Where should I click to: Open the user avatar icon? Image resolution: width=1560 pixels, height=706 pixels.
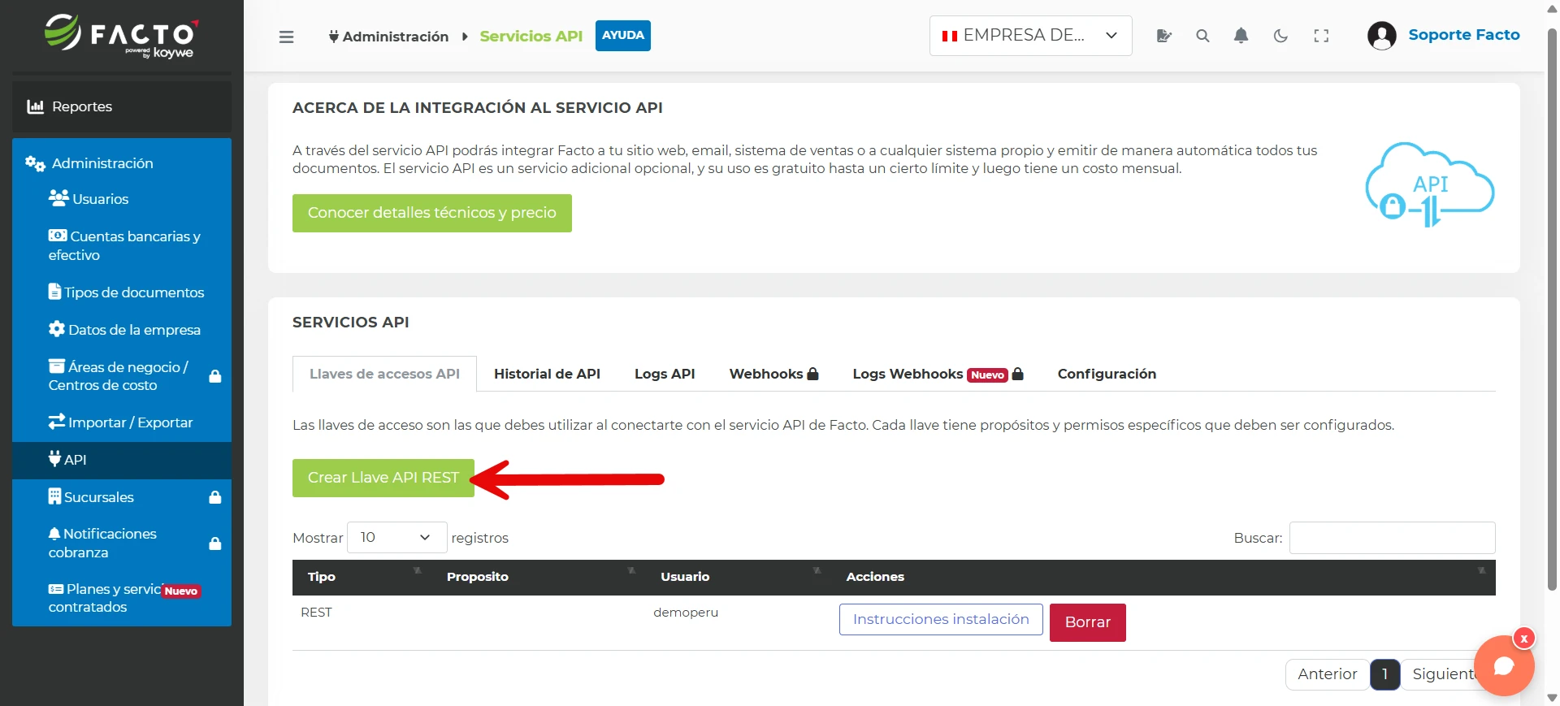click(x=1381, y=36)
